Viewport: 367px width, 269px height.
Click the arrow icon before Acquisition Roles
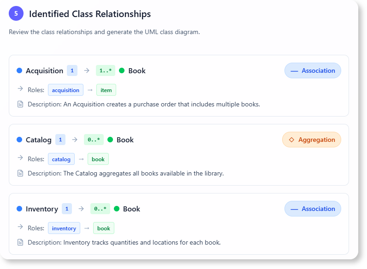pyautogui.click(x=20, y=89)
